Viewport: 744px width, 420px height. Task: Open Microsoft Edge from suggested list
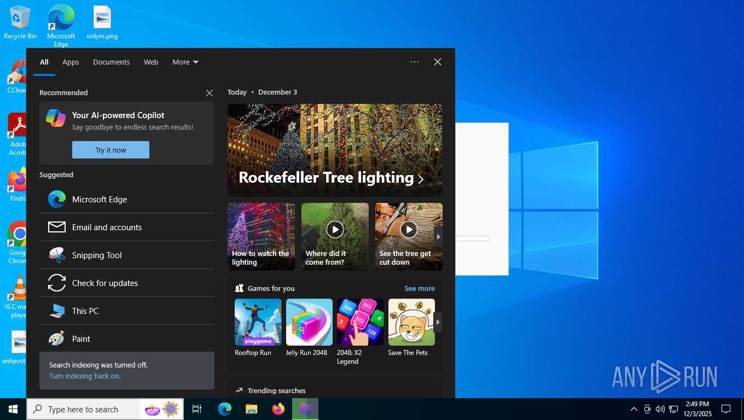click(126, 200)
